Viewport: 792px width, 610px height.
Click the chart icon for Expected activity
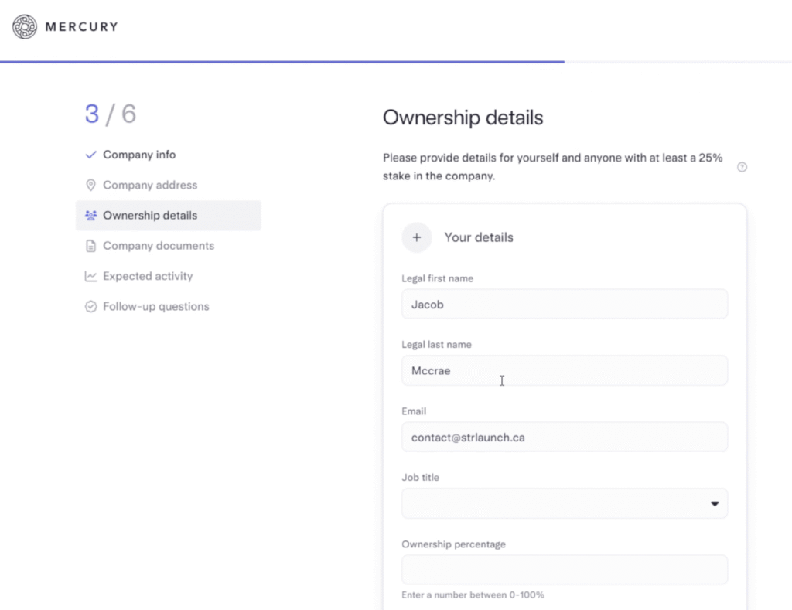coord(90,276)
